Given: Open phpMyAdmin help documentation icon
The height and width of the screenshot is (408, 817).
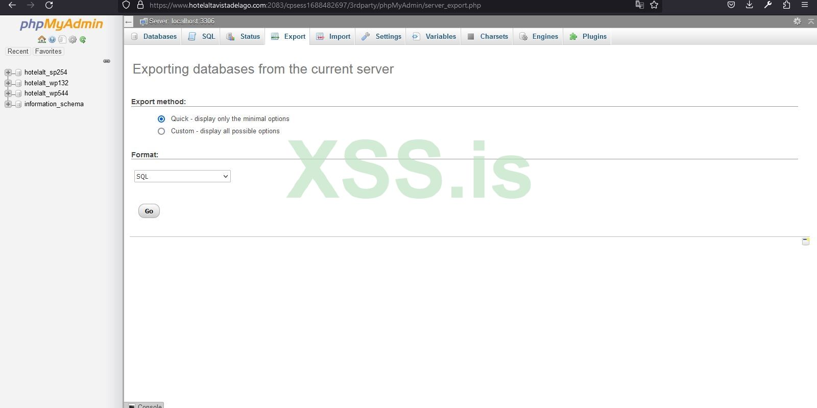Looking at the screenshot, I should 52,39.
